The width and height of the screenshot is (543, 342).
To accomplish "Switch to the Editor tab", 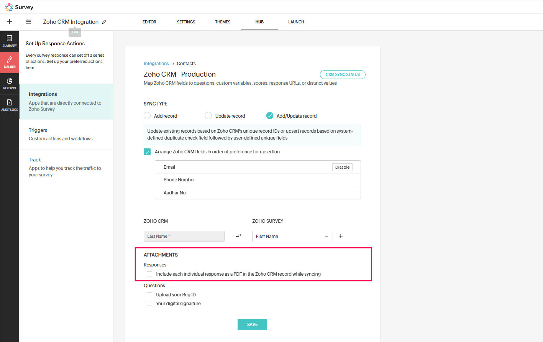I will 149,22.
